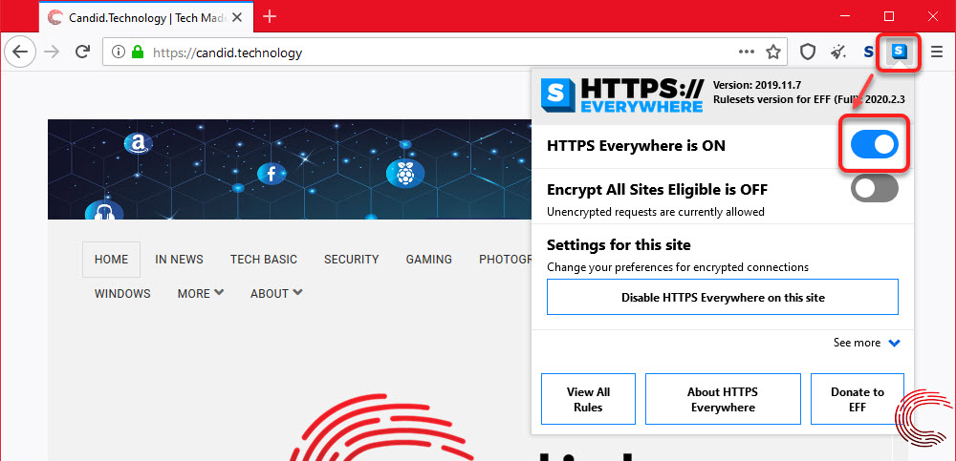Open the TECH BASIC section
This screenshot has height=461, width=956.
tap(264, 260)
